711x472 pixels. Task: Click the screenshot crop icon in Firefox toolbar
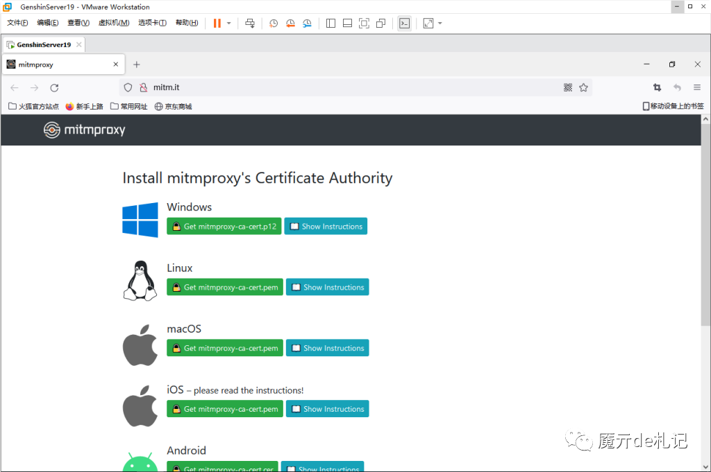657,87
